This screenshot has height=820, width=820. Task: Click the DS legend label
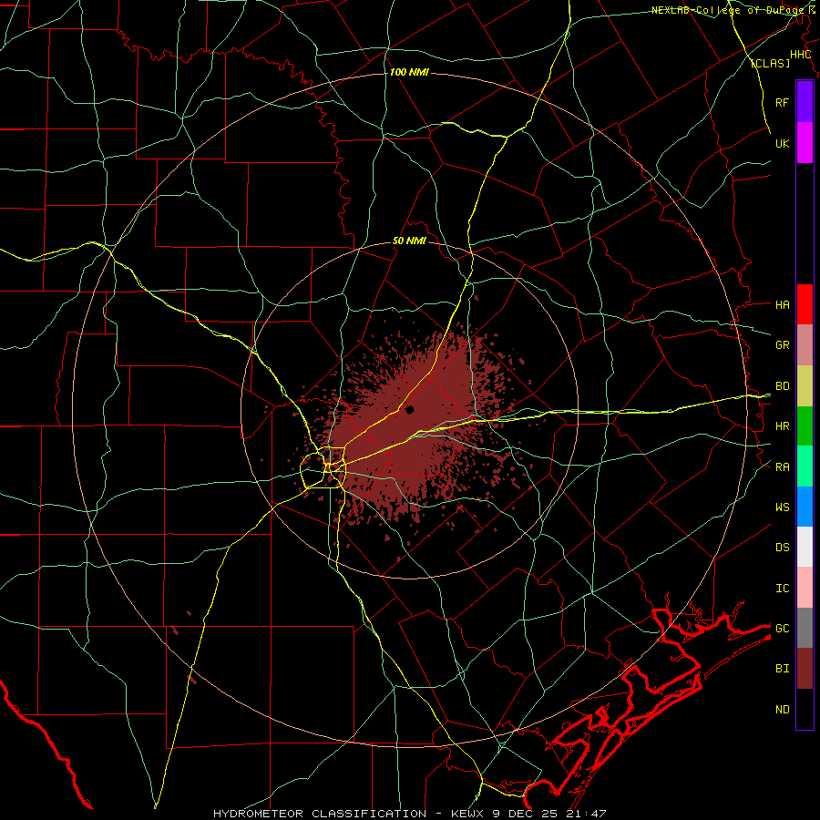tap(782, 548)
